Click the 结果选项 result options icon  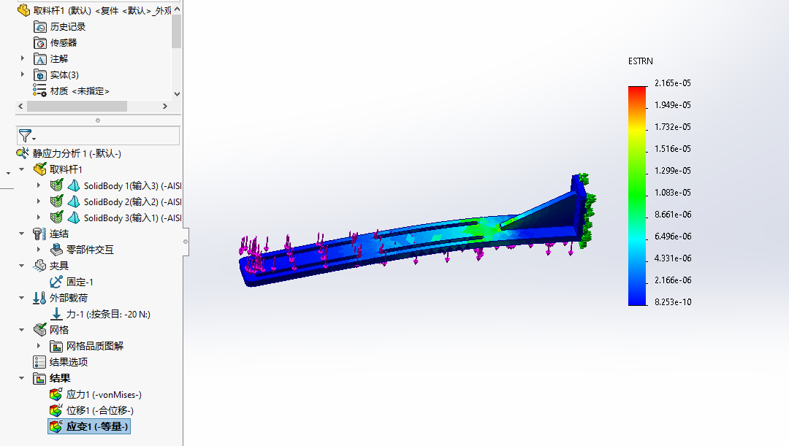pyautogui.click(x=39, y=362)
